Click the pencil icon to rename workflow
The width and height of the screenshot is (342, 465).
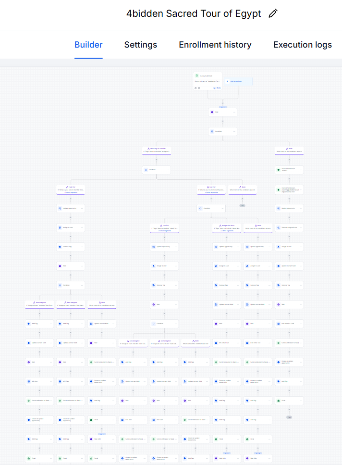click(x=273, y=13)
